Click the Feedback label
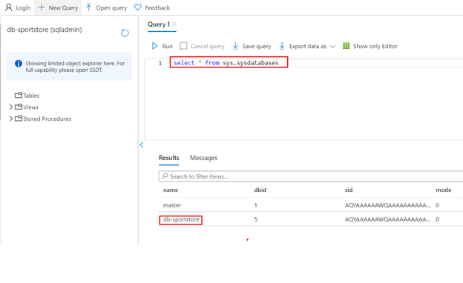 coord(157,8)
